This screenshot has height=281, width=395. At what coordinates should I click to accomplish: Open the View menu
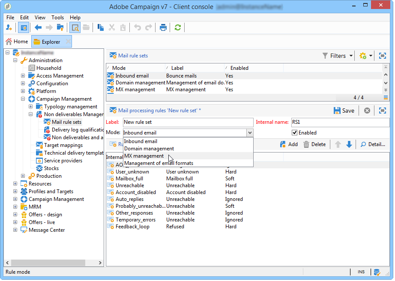pyautogui.click(x=40, y=18)
